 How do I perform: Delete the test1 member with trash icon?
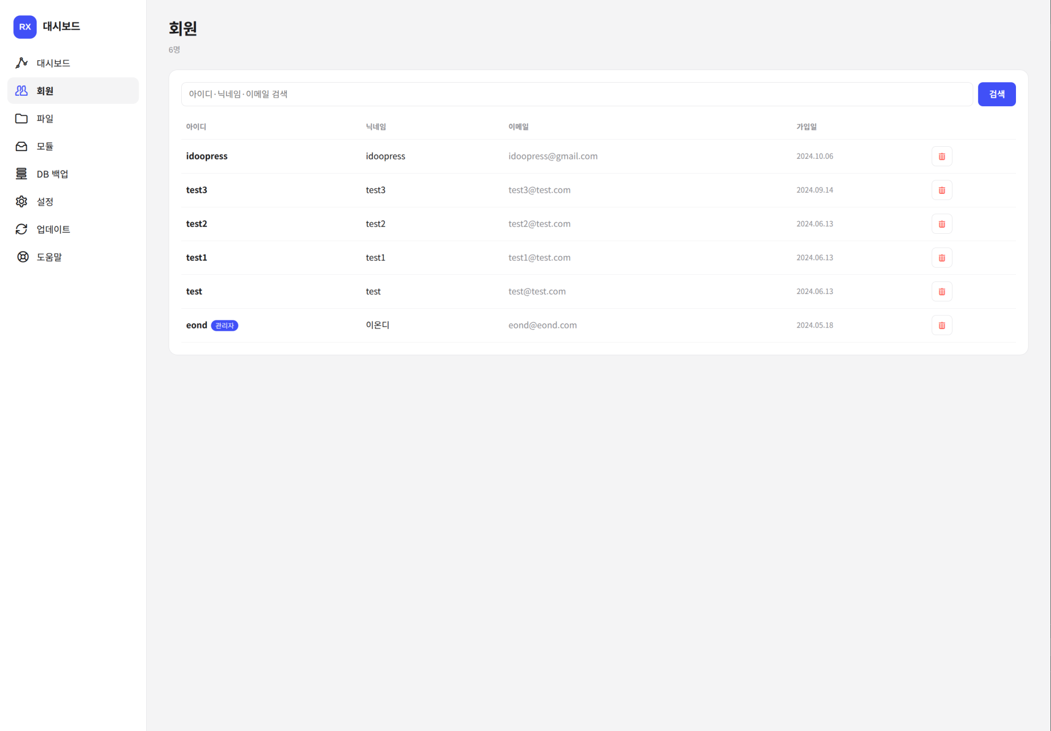click(x=942, y=258)
